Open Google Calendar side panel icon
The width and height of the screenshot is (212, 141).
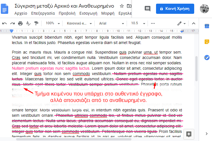207,26
